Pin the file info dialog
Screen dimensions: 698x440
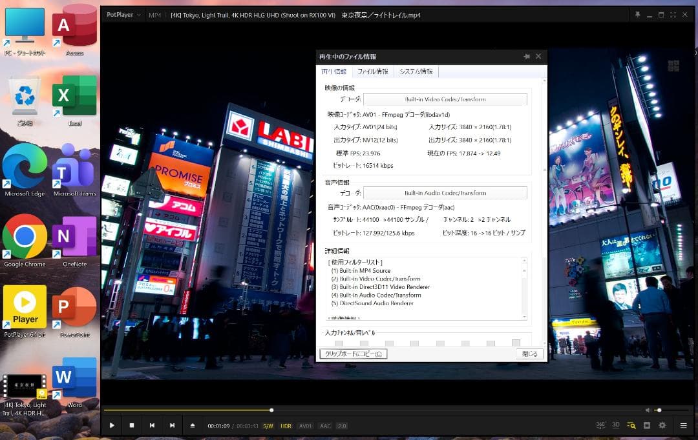(x=527, y=56)
